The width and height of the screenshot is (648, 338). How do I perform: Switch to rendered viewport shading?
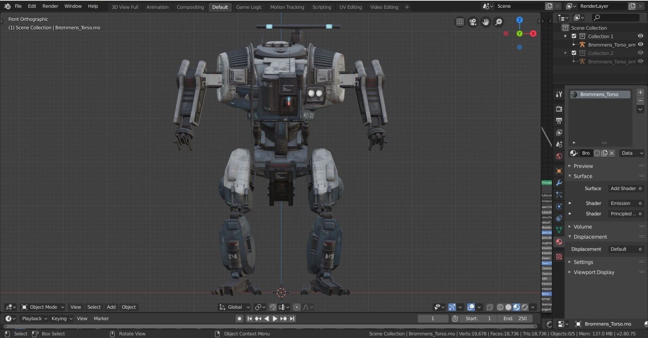pyautogui.click(x=524, y=307)
